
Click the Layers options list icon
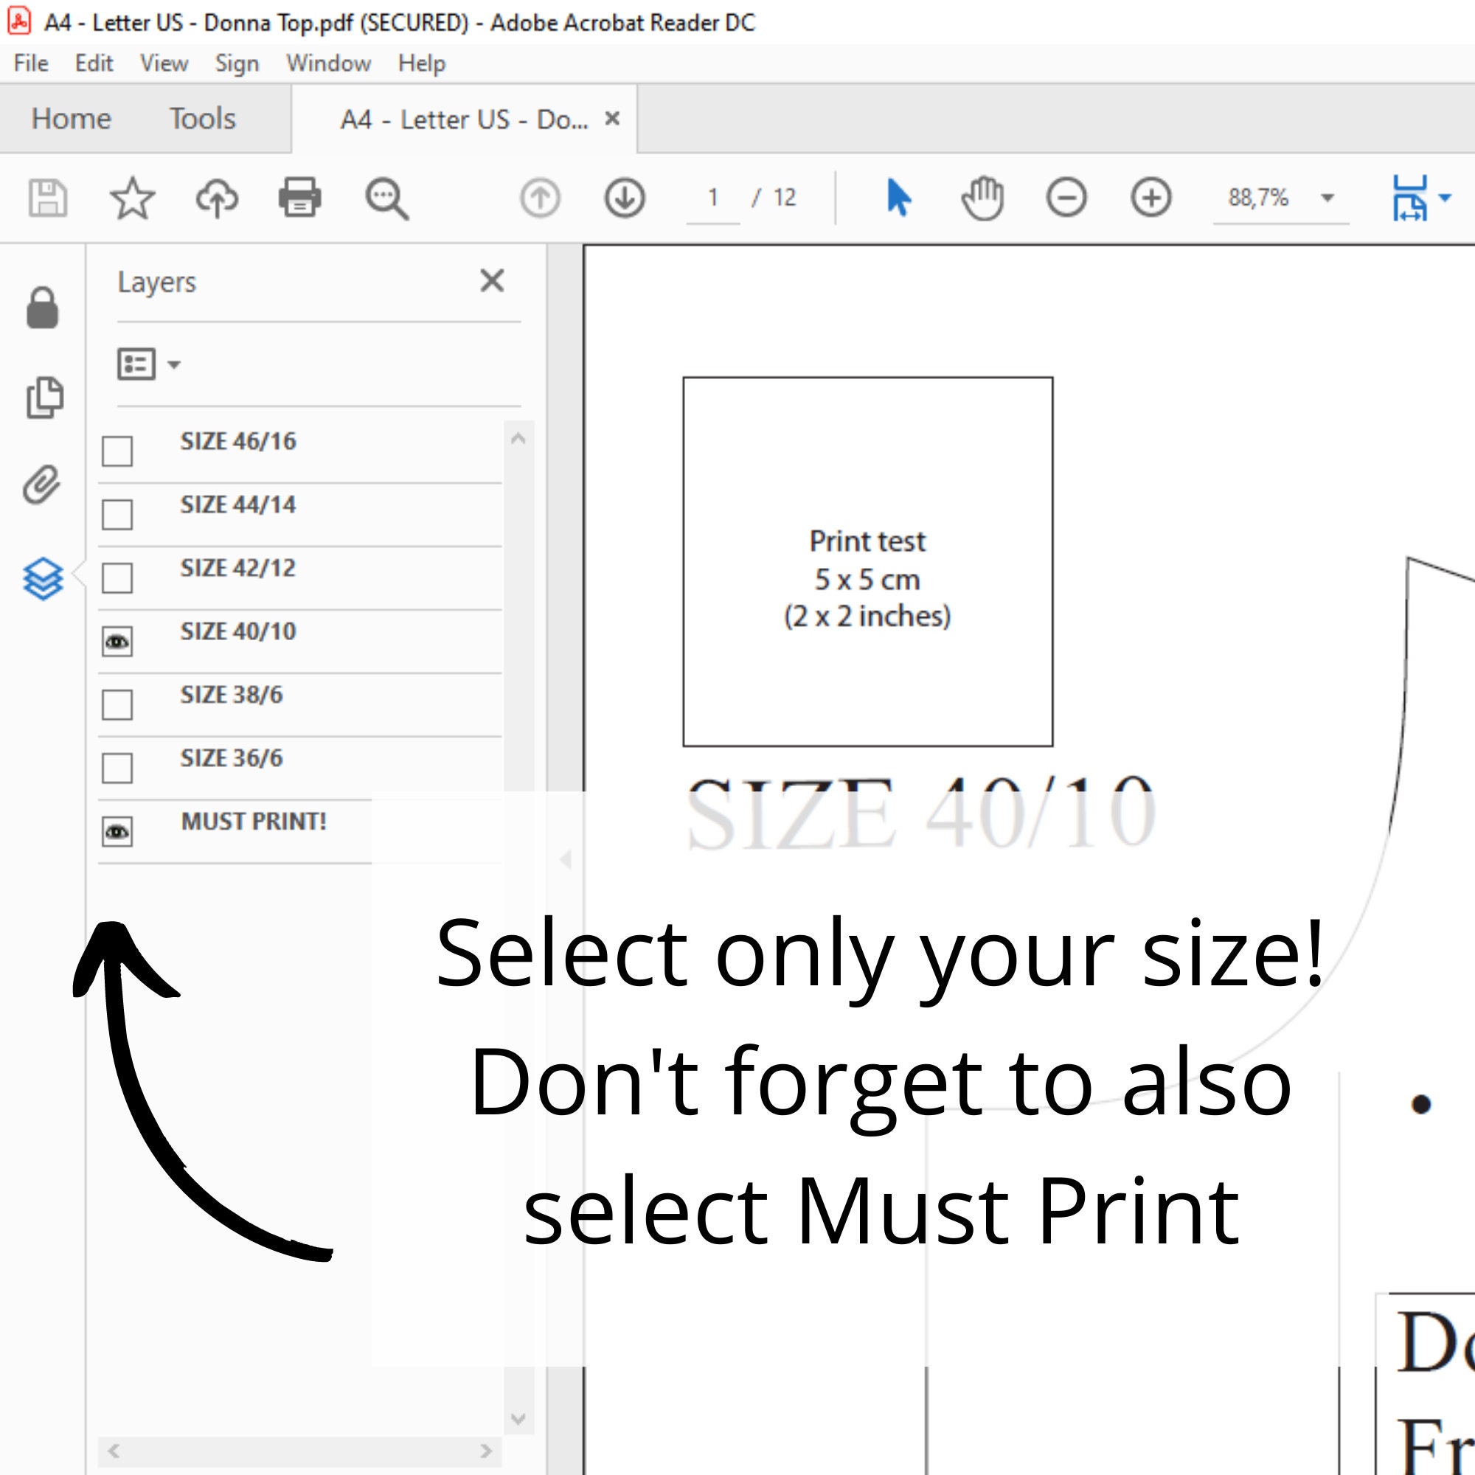[136, 364]
